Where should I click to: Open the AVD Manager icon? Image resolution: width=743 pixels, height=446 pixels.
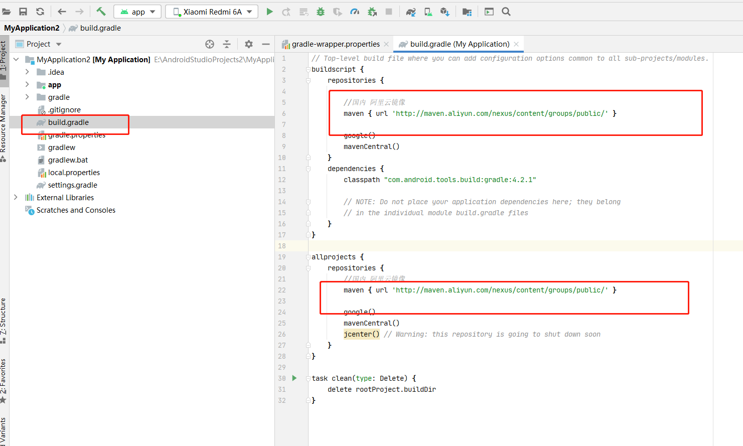[x=428, y=12]
